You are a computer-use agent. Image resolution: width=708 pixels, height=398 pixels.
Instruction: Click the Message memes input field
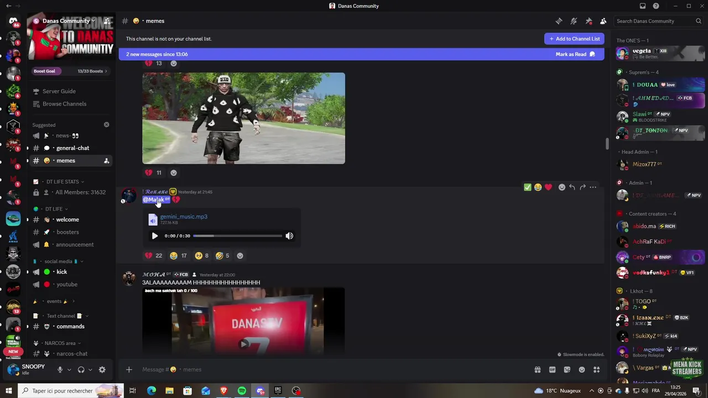[x=332, y=369]
